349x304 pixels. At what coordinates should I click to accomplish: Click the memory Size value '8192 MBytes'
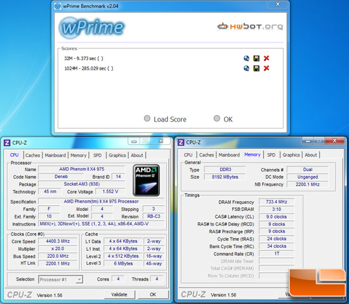(225, 177)
